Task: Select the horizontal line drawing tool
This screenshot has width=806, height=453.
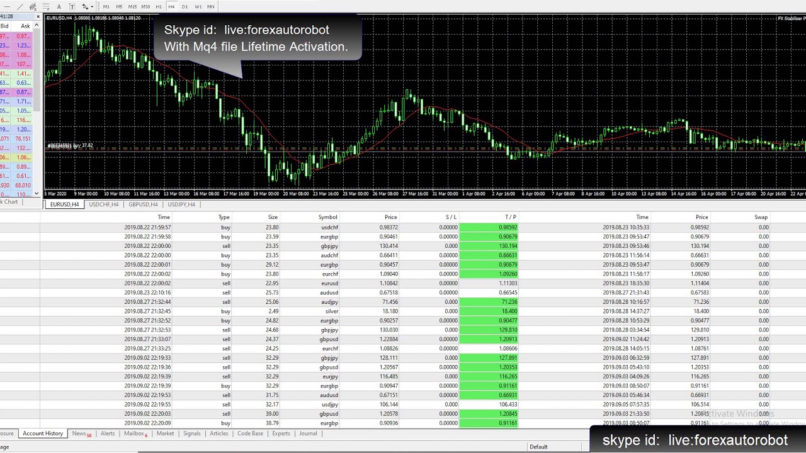Action: click(7, 7)
